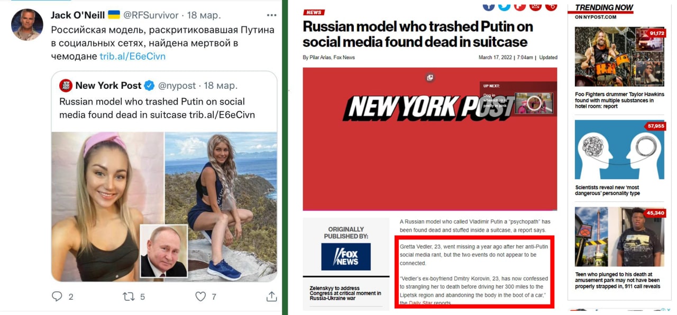Retweet Jack O'Neill's tweet
The height and width of the screenshot is (315, 677).
tap(129, 297)
